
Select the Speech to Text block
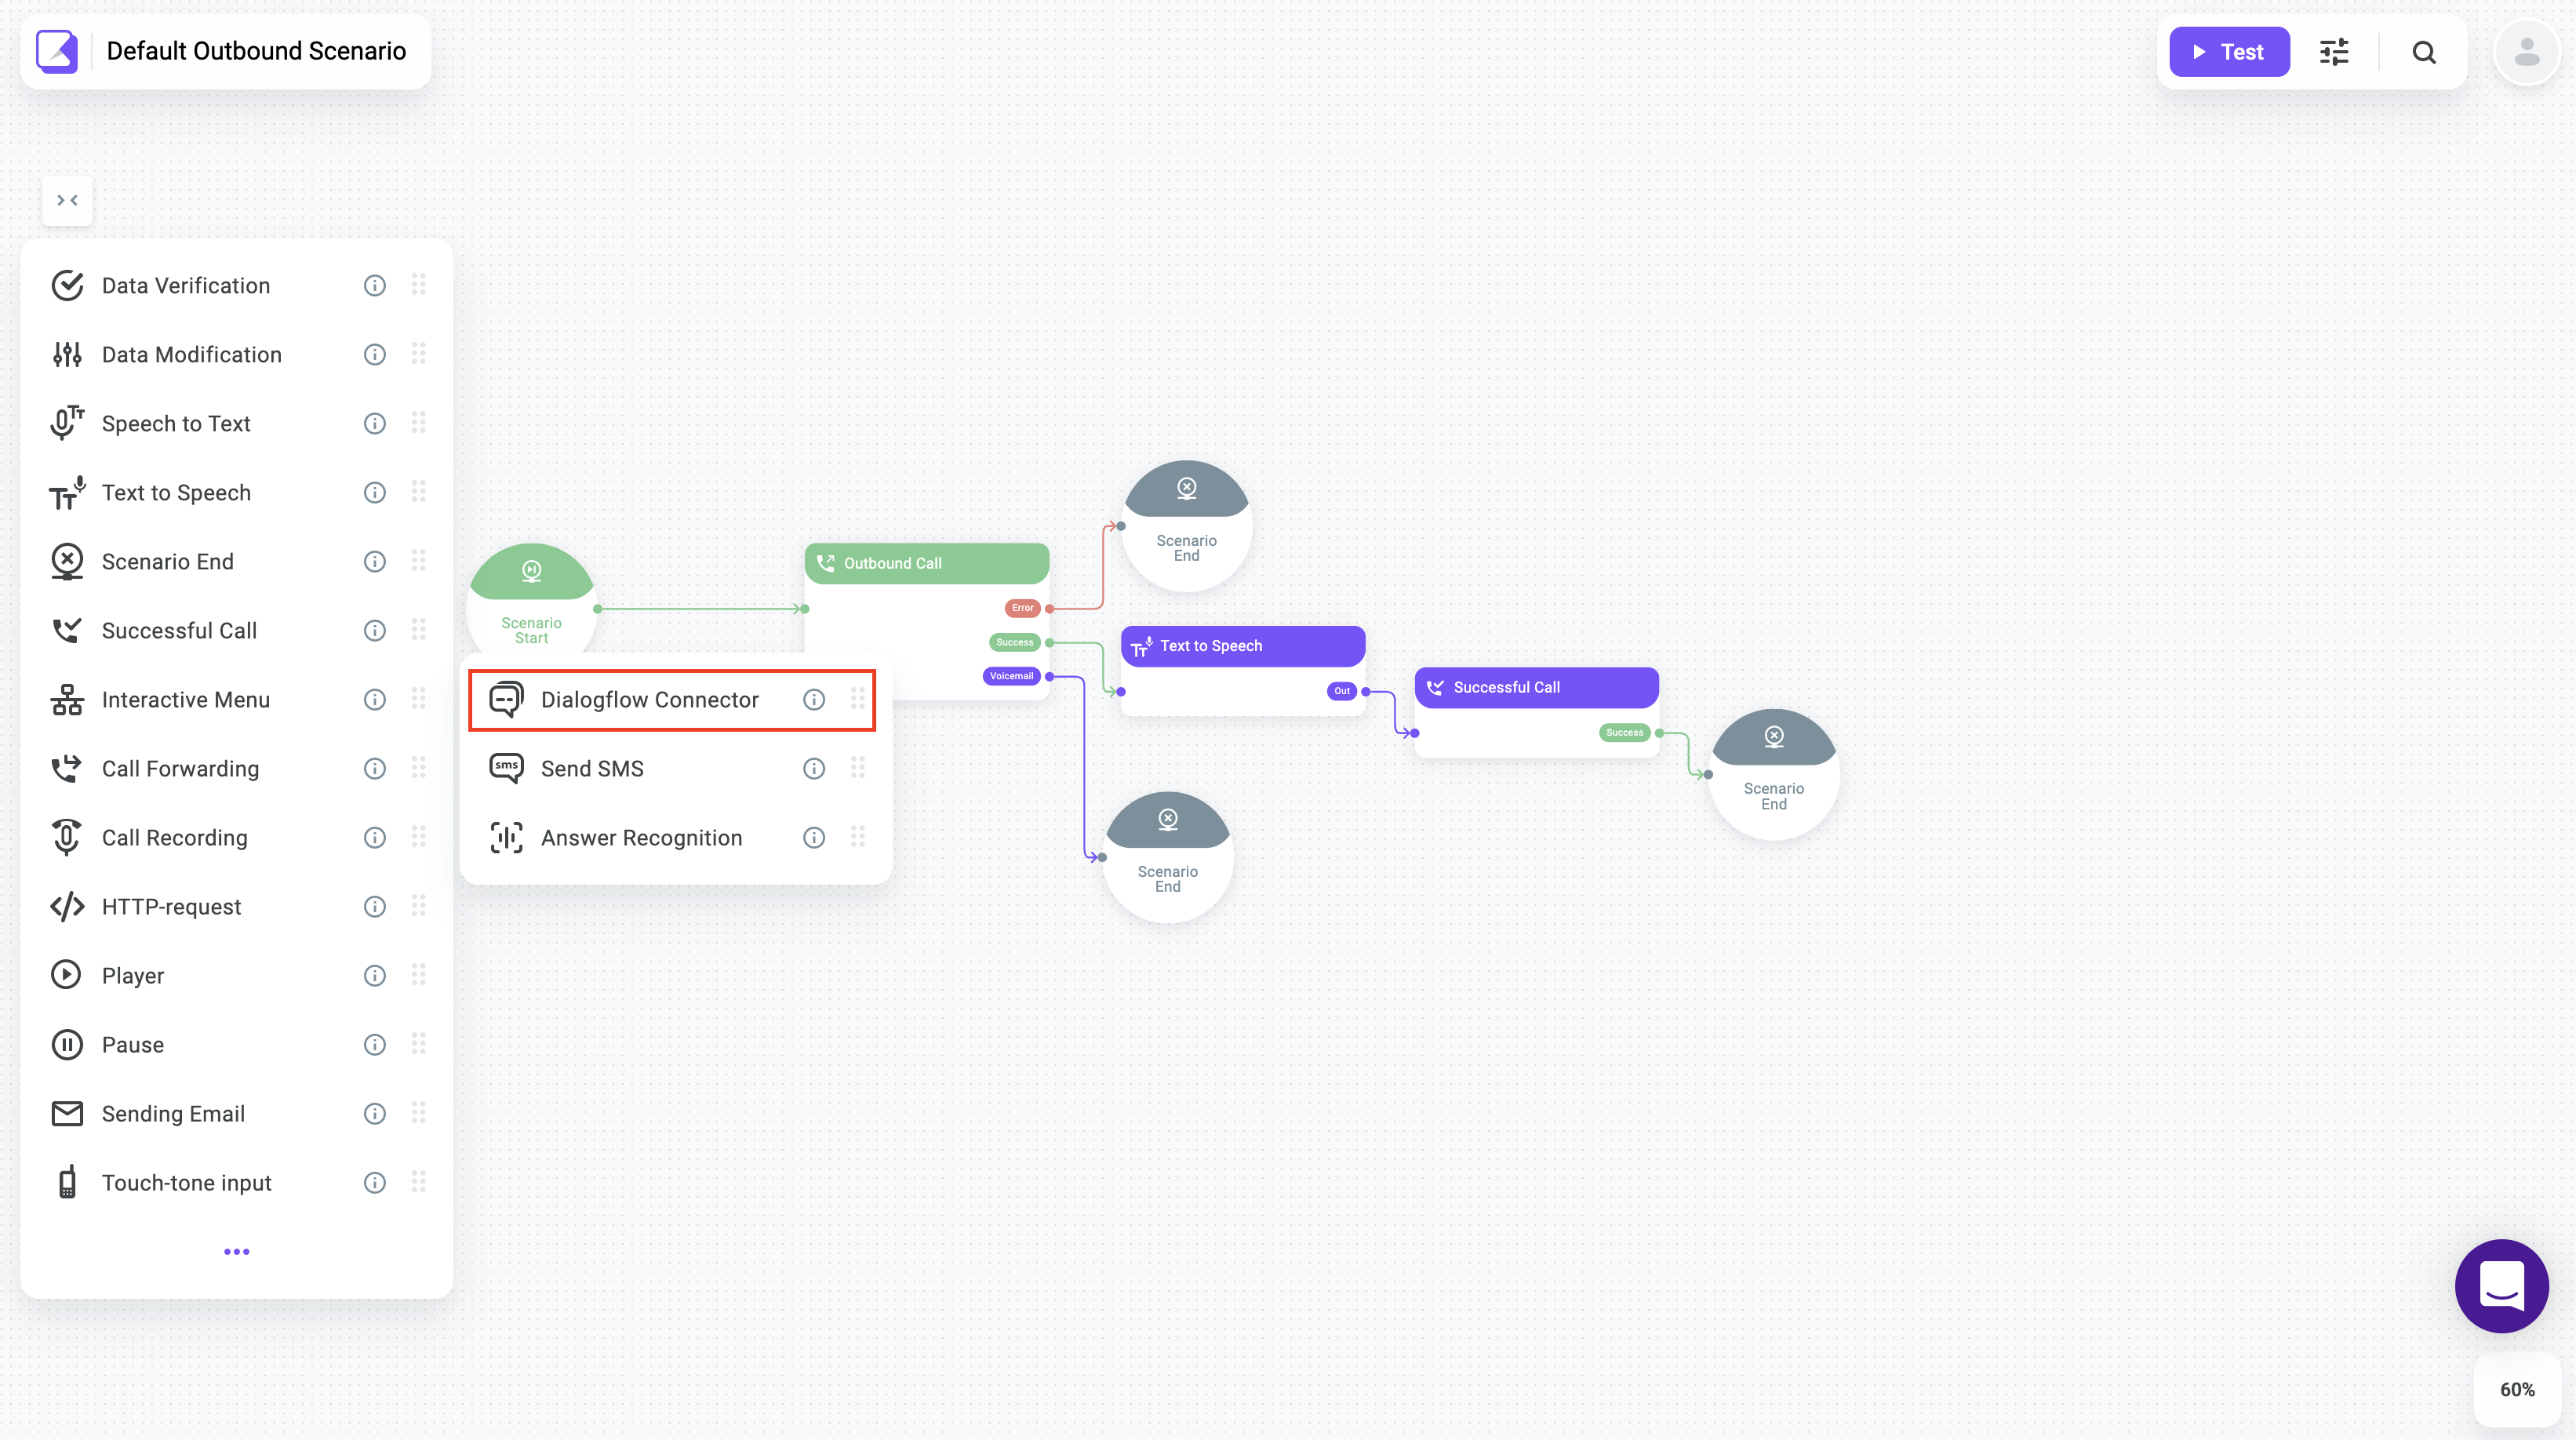[236, 424]
